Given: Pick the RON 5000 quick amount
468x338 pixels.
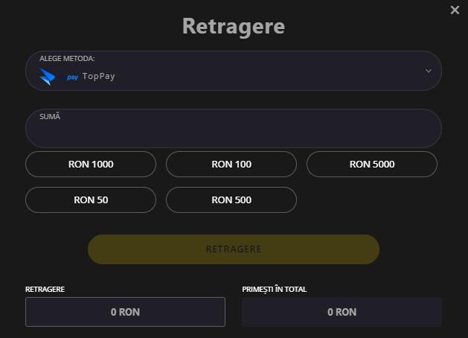Looking at the screenshot, I should (x=372, y=165).
